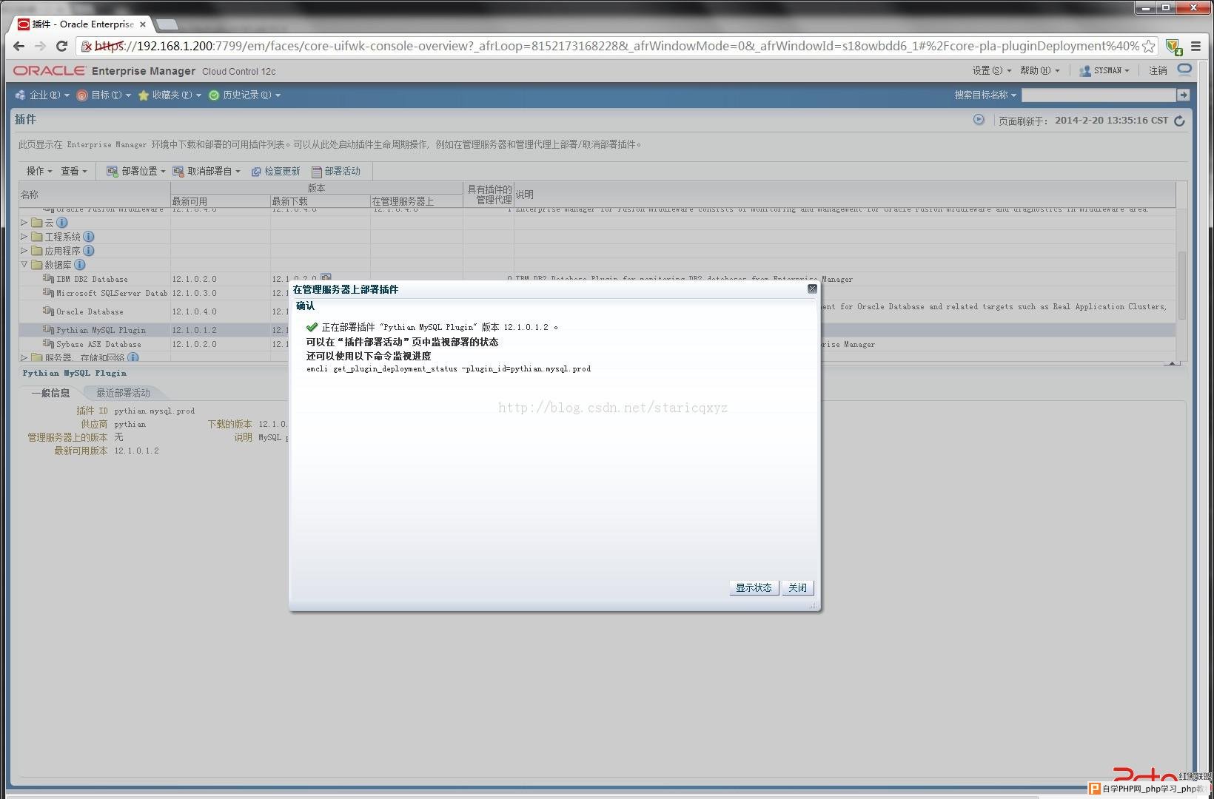The width and height of the screenshot is (1214, 799).
Task: Click the Oracle logo top-right icon
Action: 1184,70
